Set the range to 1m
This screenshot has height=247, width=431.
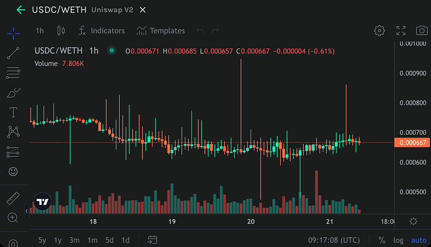pos(92,240)
